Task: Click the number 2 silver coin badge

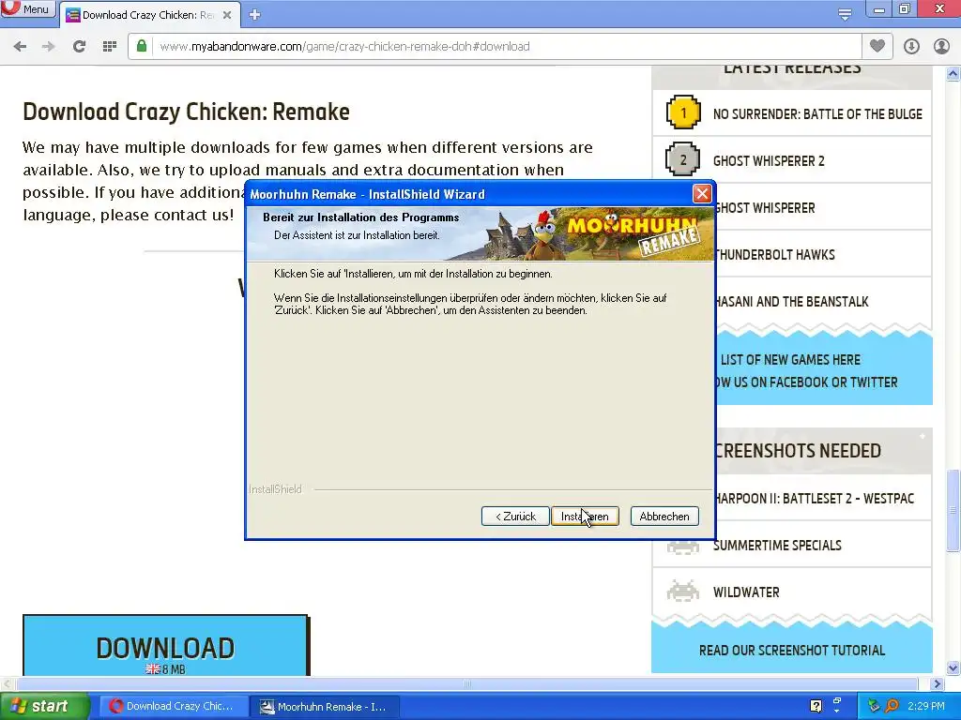Action: (683, 159)
